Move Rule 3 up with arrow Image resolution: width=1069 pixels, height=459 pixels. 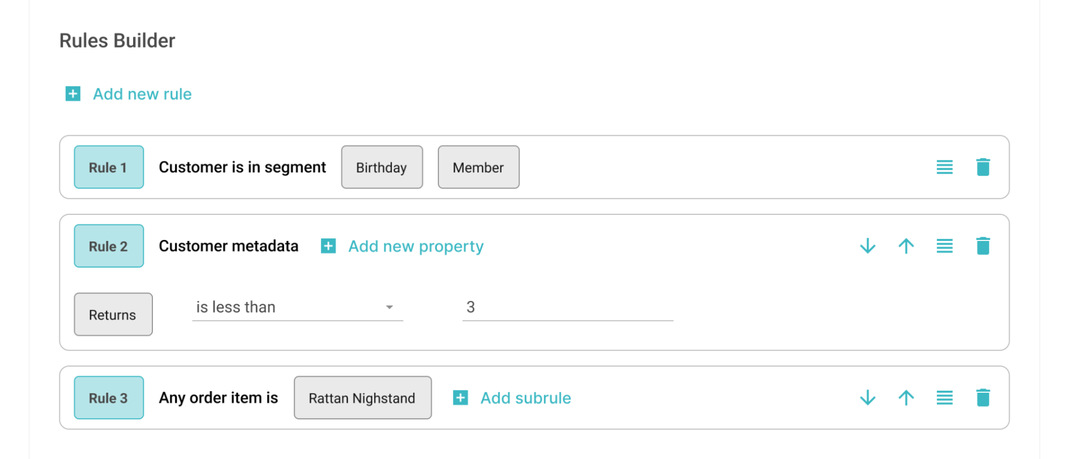pyautogui.click(x=906, y=398)
